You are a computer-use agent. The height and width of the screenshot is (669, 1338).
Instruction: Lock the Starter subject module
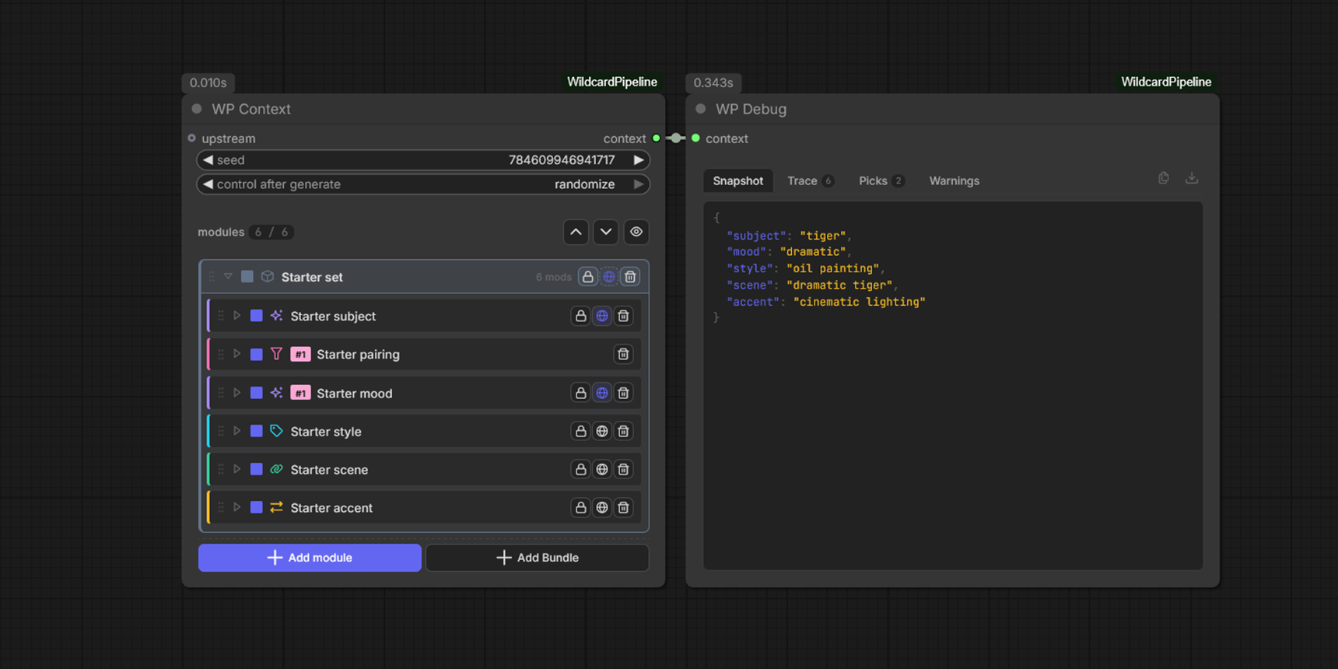[580, 316]
